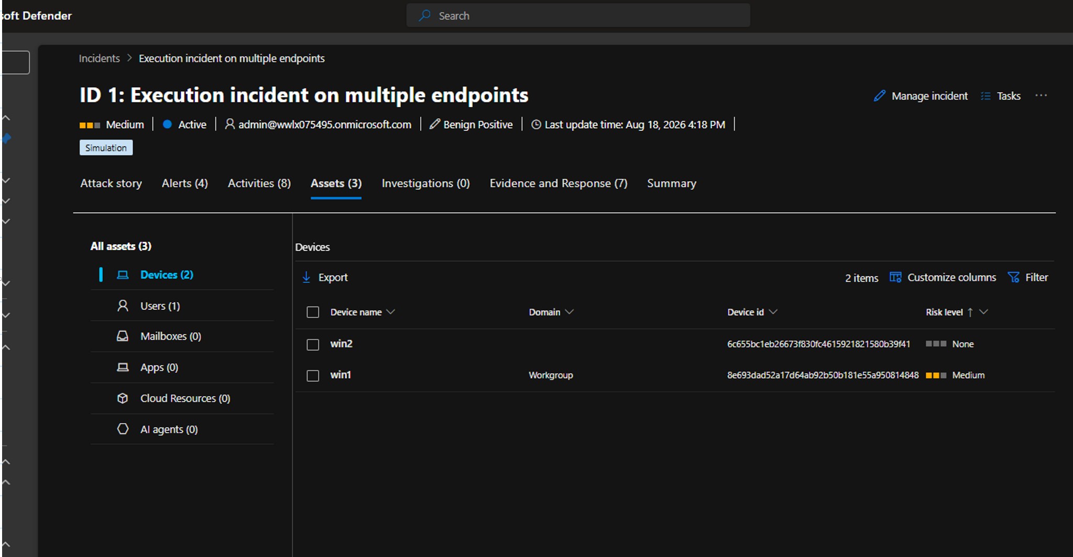The image size is (1073, 557).
Task: Go back to Incidents breadcrumb
Action: [x=100, y=58]
